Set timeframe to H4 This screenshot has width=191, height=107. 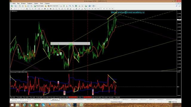click(x=104, y=9)
